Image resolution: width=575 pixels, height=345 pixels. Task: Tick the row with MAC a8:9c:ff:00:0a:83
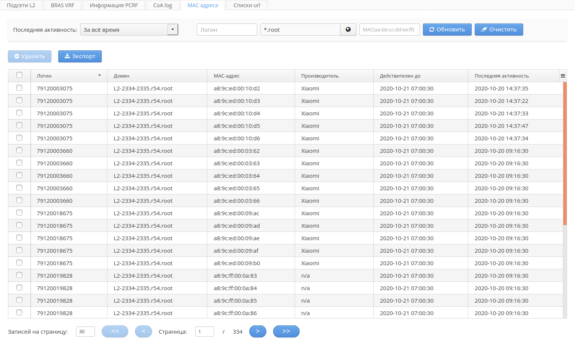19,275
